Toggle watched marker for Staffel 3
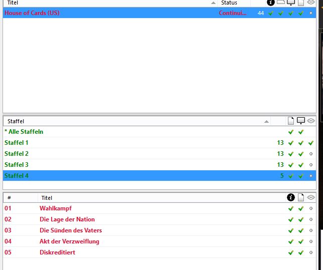 [x=311, y=165]
